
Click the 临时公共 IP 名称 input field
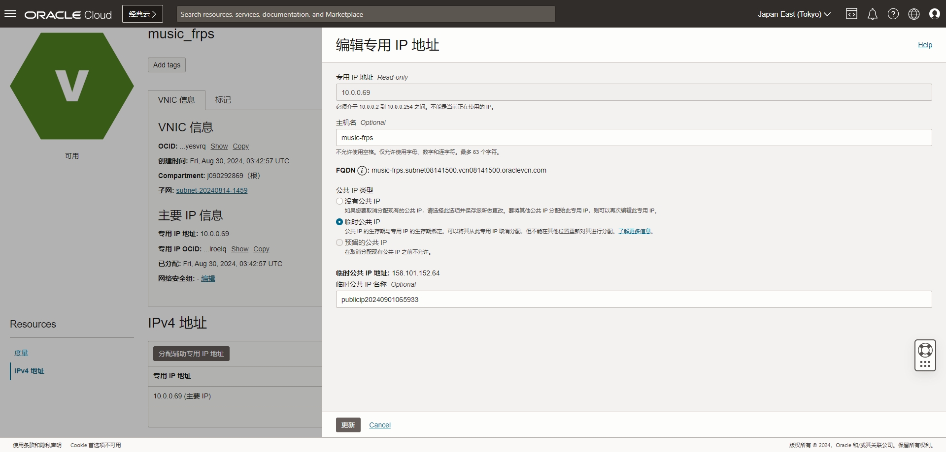pos(634,300)
